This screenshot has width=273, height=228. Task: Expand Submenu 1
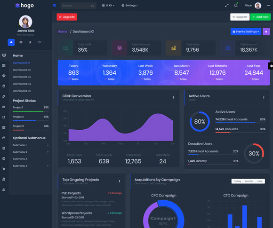tap(31, 145)
